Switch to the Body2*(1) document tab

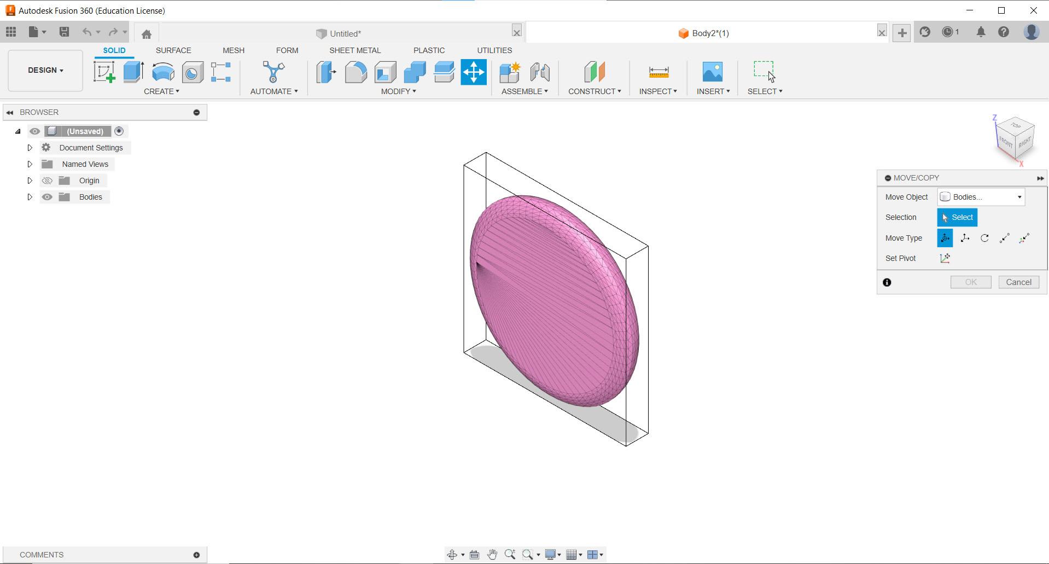[704, 33]
